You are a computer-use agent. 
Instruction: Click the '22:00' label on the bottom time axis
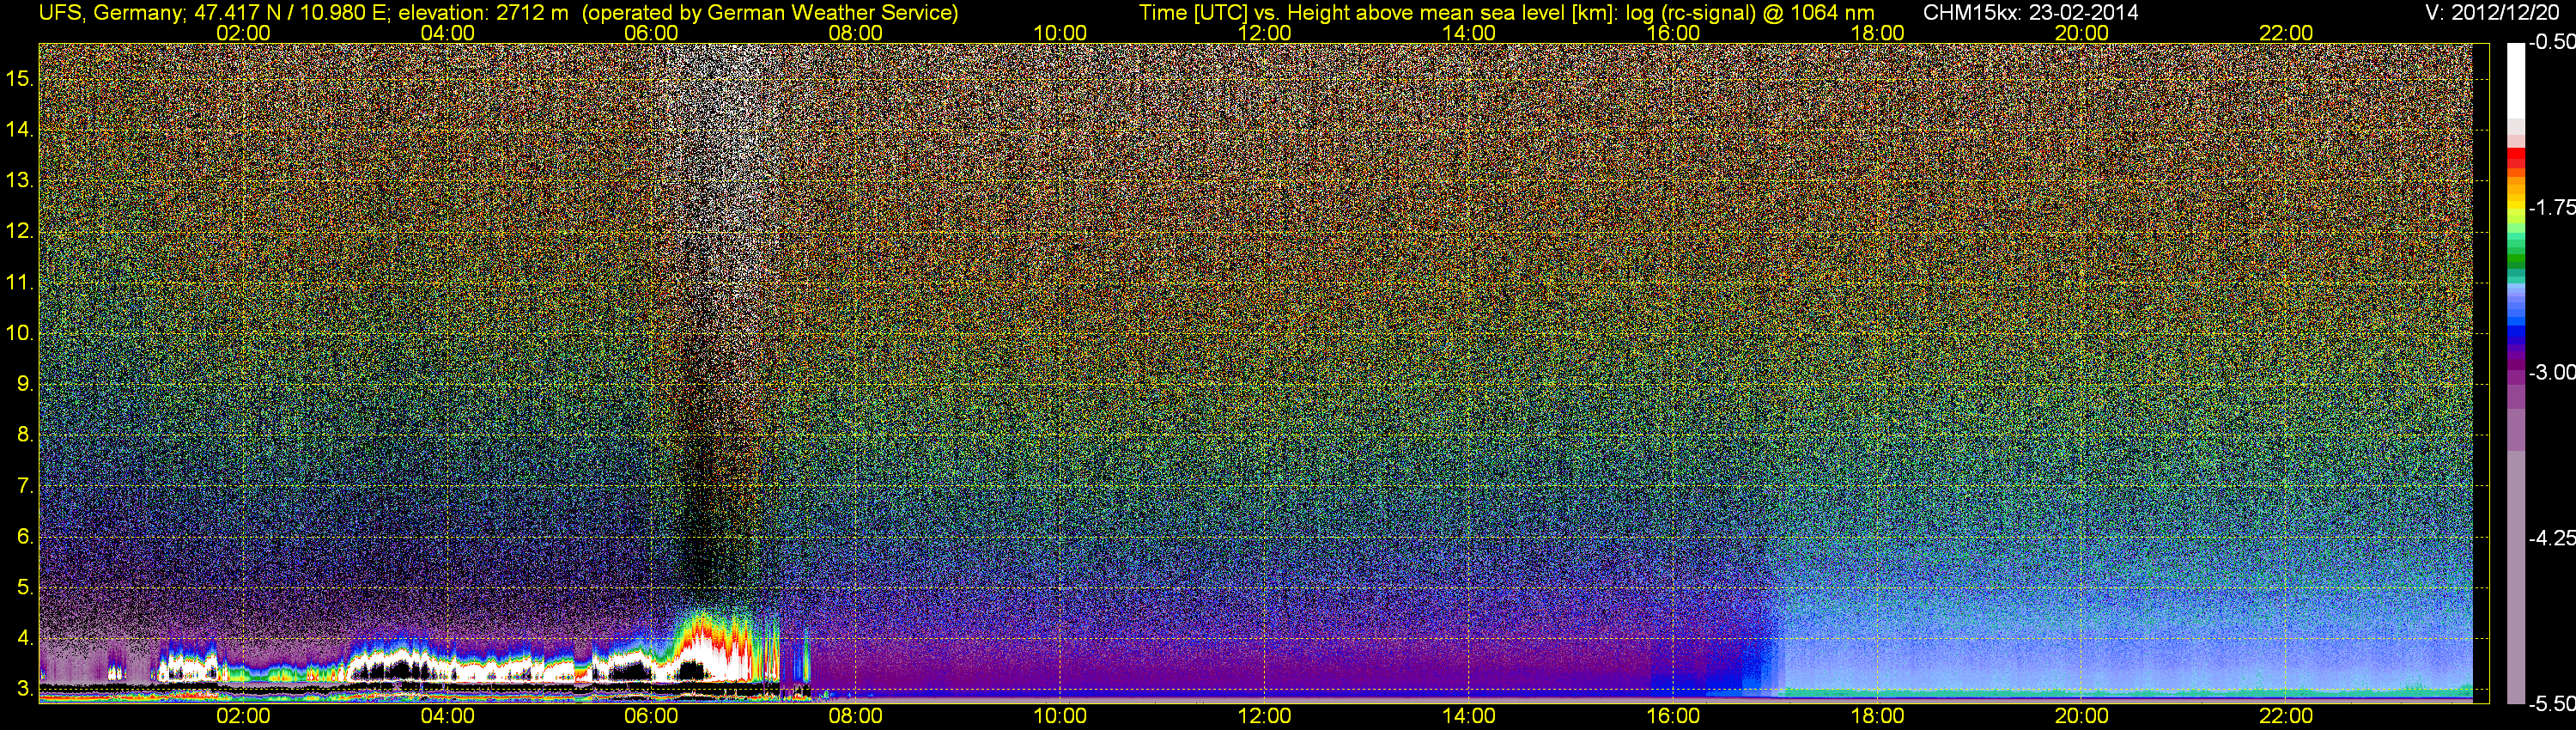[2286, 717]
